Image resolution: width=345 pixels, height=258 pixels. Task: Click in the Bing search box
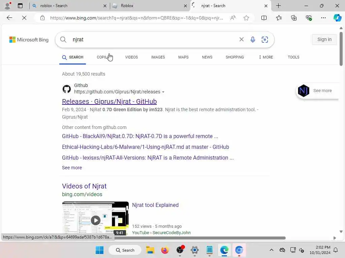click(x=154, y=40)
